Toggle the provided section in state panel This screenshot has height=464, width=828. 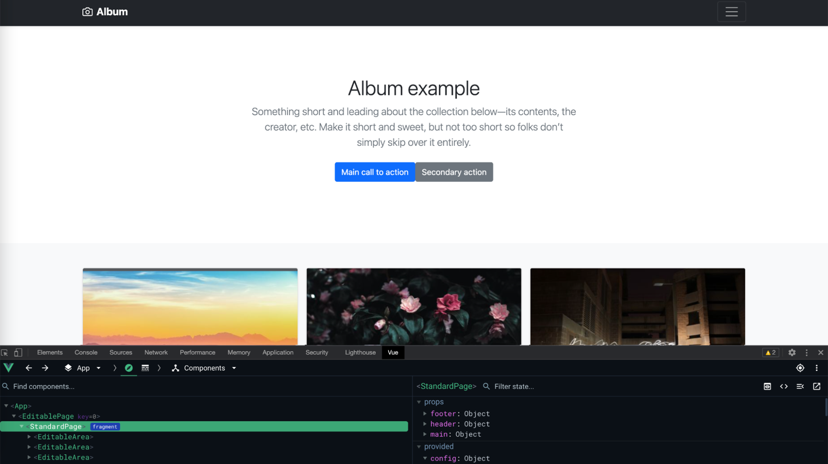pos(419,446)
